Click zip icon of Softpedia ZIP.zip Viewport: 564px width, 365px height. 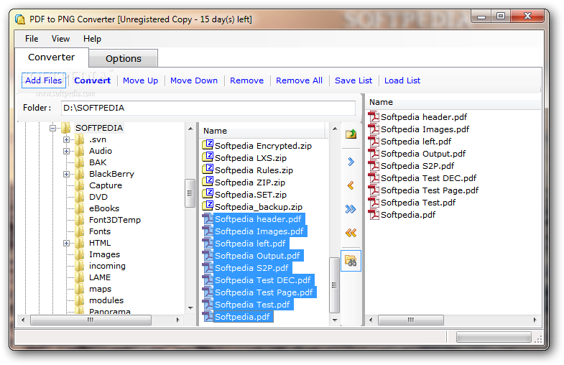pyautogui.click(x=208, y=182)
